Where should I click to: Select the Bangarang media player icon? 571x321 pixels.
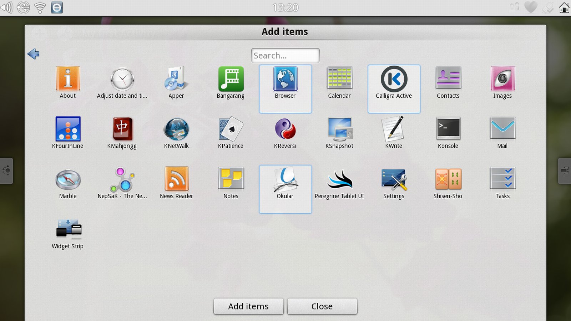tap(231, 79)
